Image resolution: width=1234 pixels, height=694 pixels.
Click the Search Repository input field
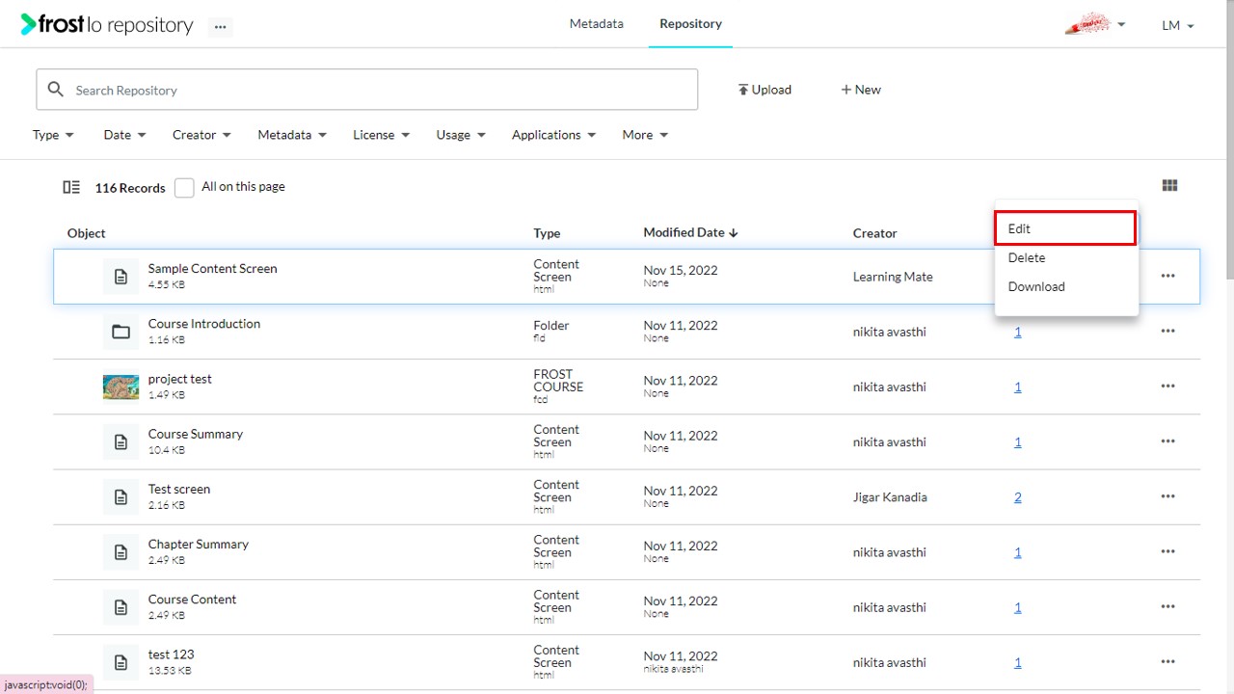pyautogui.click(x=366, y=90)
